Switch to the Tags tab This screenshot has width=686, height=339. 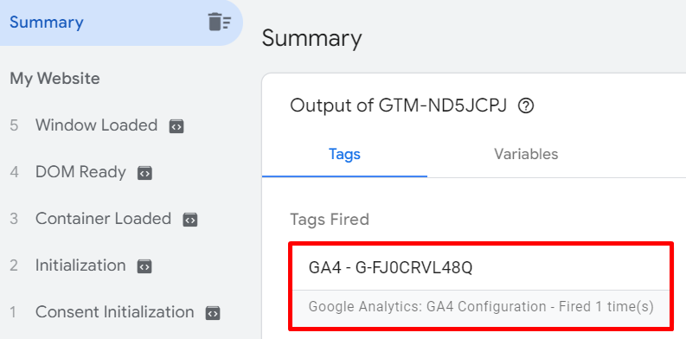pyautogui.click(x=345, y=154)
